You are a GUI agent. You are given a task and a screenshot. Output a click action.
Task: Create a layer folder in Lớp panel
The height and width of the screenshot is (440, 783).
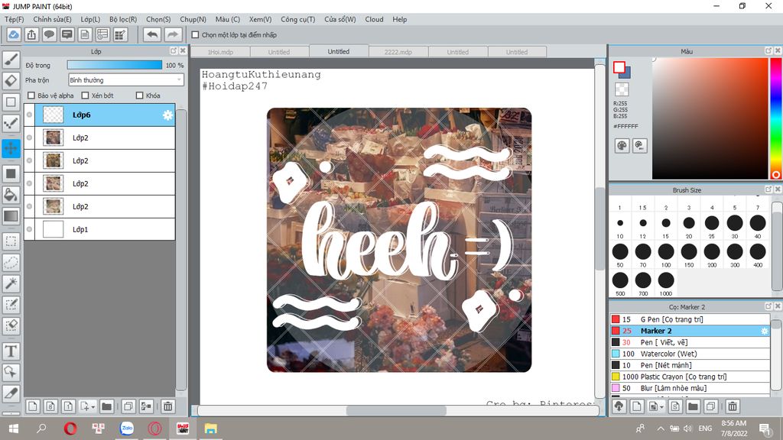point(106,406)
